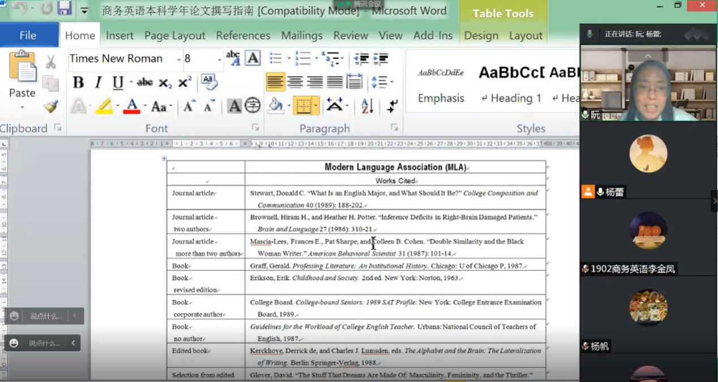Click the blue File button

(28, 36)
